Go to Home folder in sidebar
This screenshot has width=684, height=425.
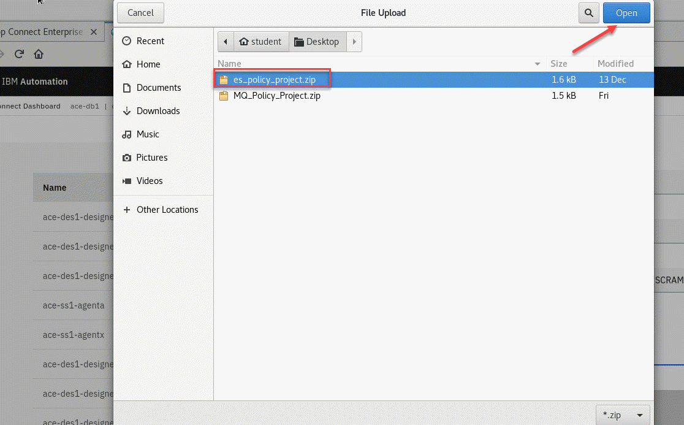148,64
